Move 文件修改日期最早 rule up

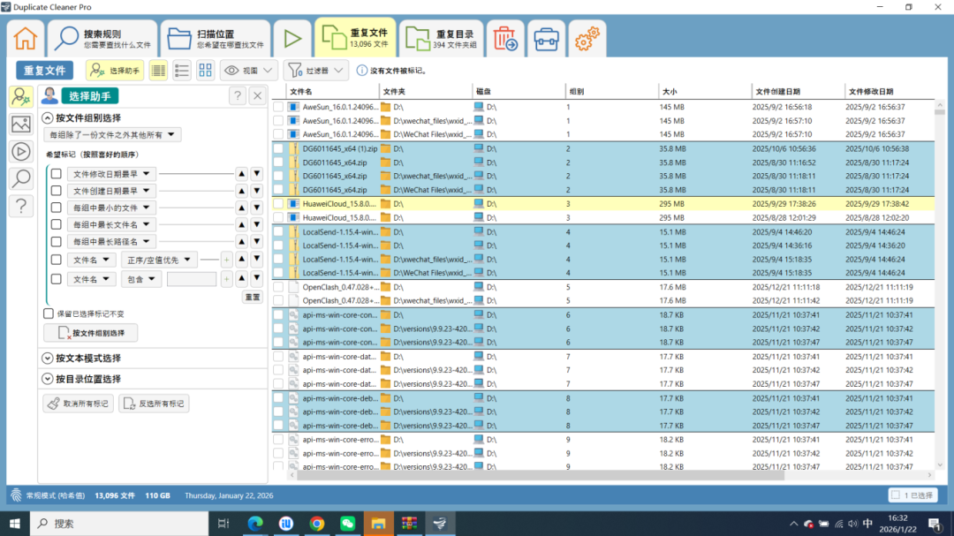coord(241,174)
